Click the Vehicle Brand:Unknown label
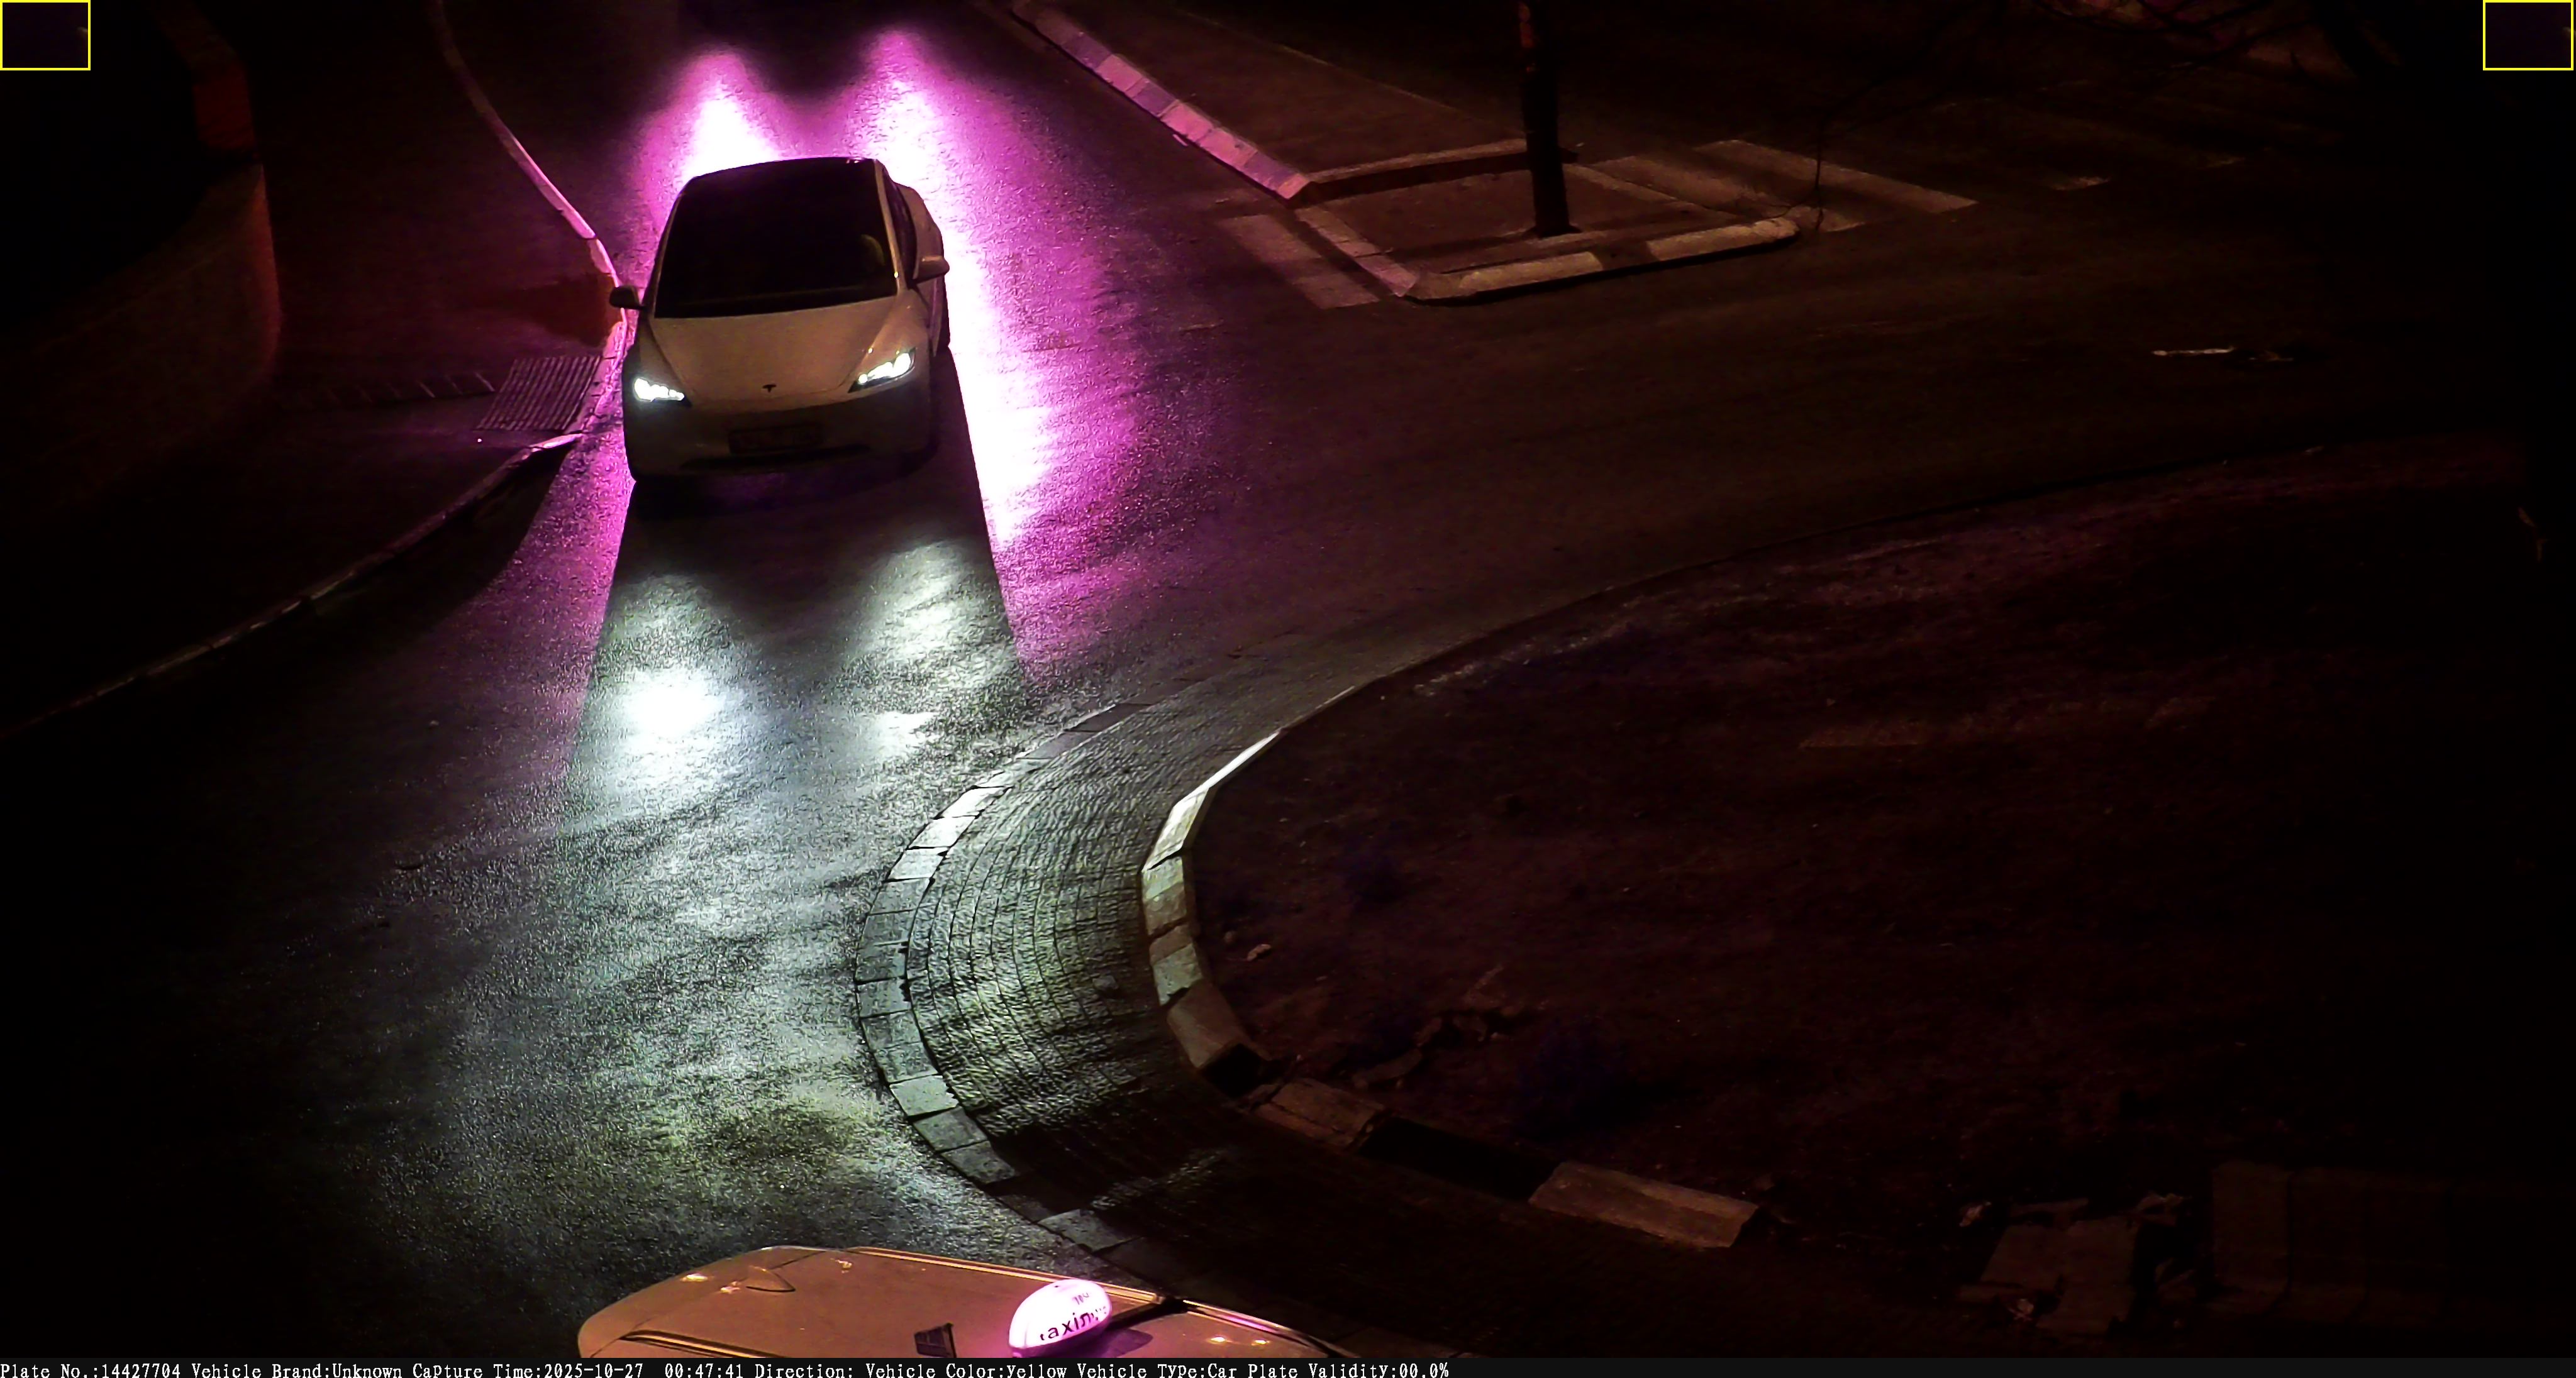 click(x=296, y=1370)
